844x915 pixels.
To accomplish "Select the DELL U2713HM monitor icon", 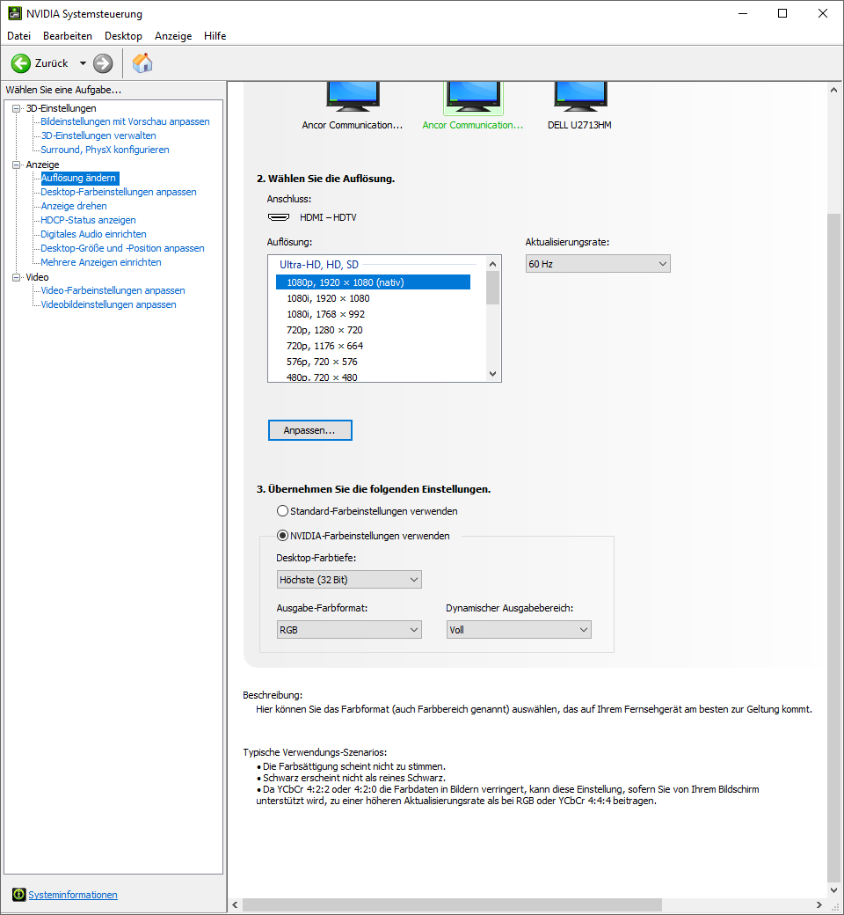I will pos(580,97).
